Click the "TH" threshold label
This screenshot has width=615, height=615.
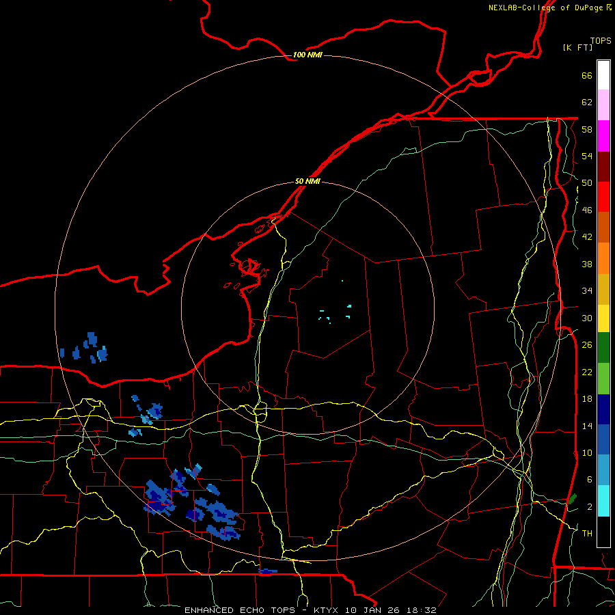coord(587,534)
